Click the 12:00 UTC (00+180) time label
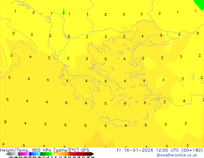Image resolution: width=204 pixels, height=158 pixels. (179, 150)
